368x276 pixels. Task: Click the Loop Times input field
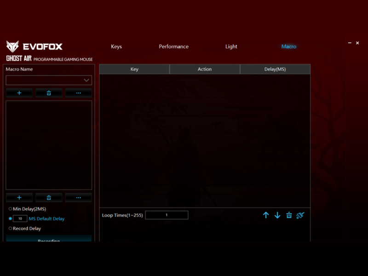click(167, 215)
